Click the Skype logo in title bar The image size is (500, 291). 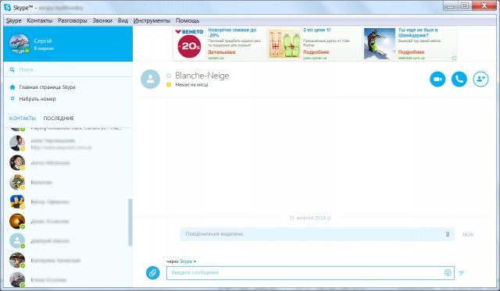[x=7, y=7]
